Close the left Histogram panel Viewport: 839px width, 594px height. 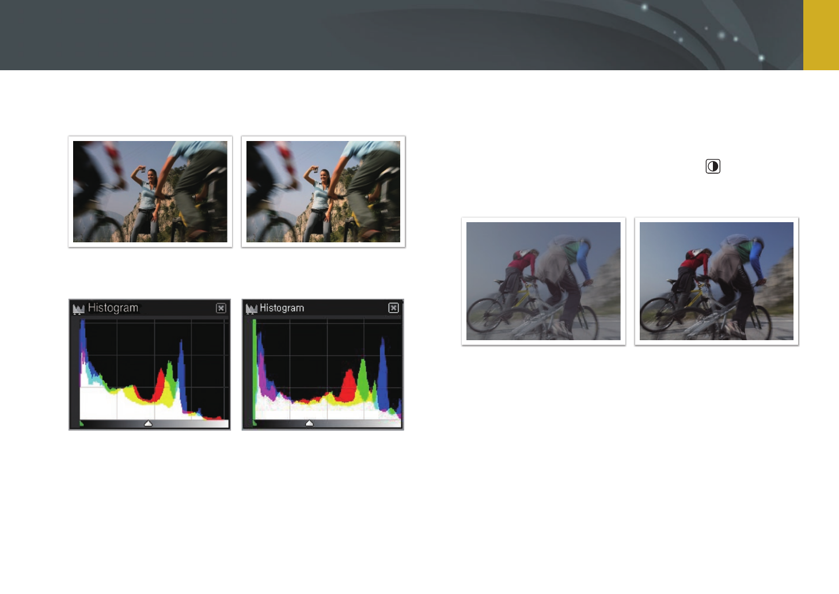click(x=221, y=309)
